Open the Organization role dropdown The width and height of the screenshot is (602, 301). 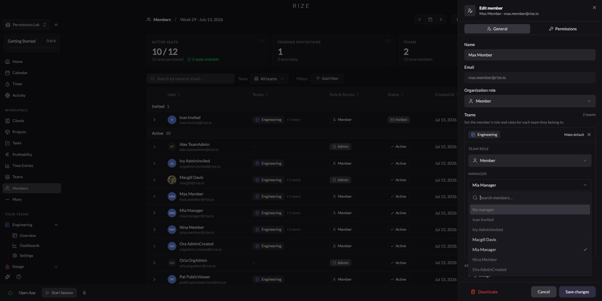point(530,101)
